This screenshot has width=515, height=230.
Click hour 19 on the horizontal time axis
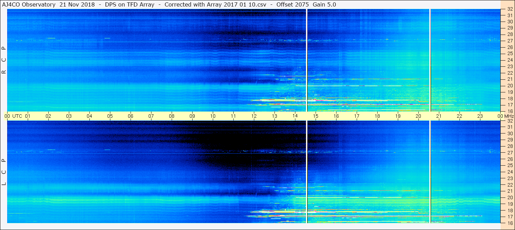pyautogui.click(x=398, y=116)
